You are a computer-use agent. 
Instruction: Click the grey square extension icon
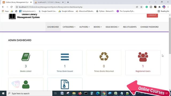click(x=151, y=7)
